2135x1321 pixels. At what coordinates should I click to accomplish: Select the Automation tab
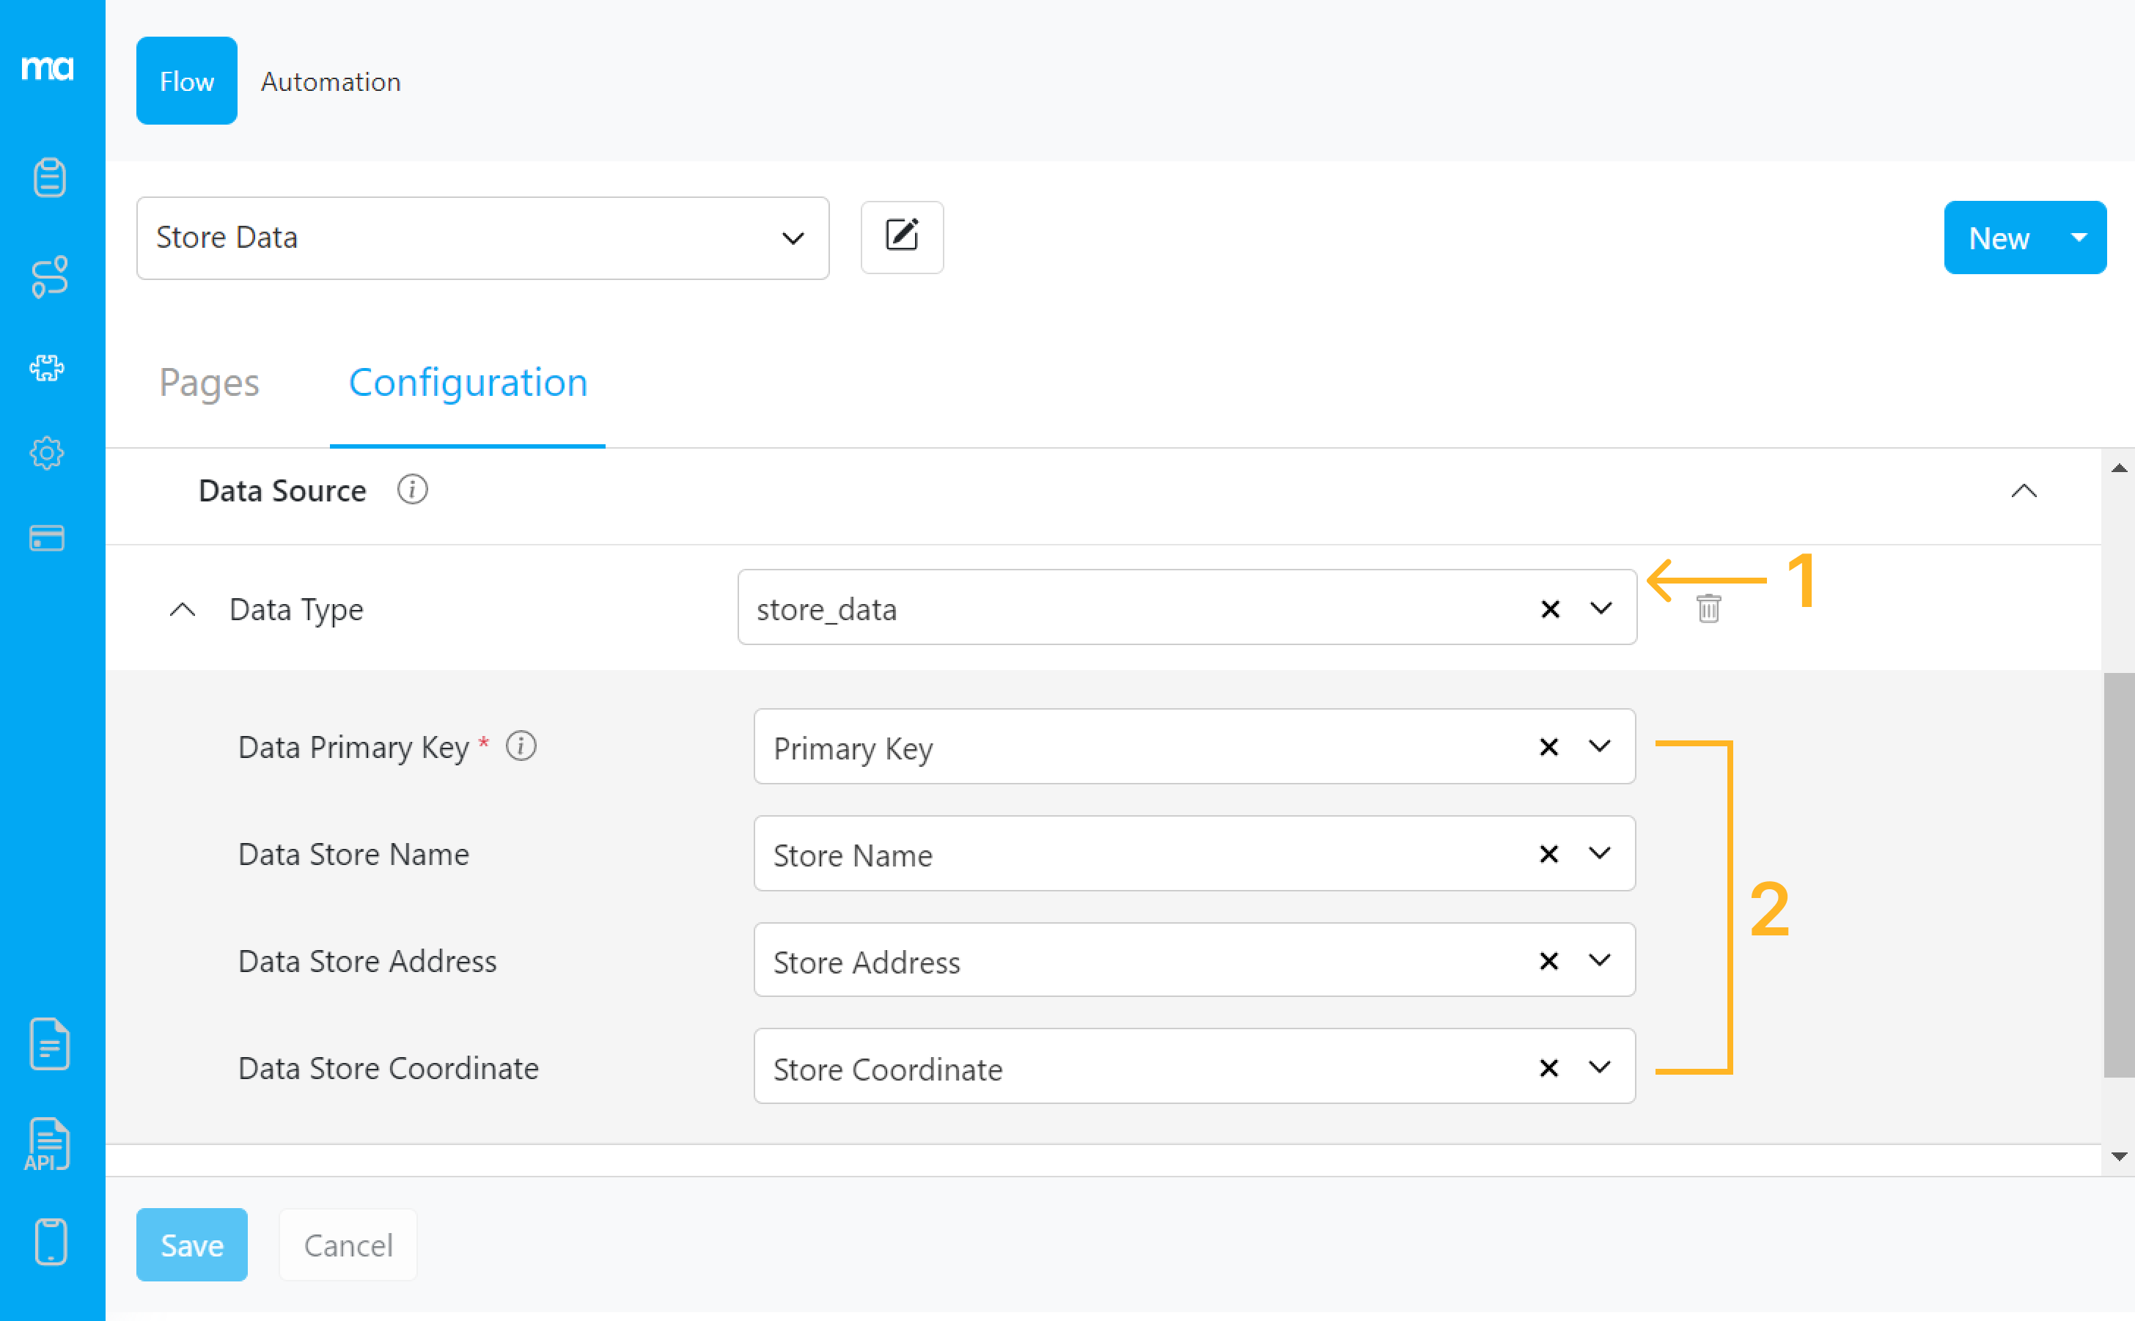(x=330, y=81)
